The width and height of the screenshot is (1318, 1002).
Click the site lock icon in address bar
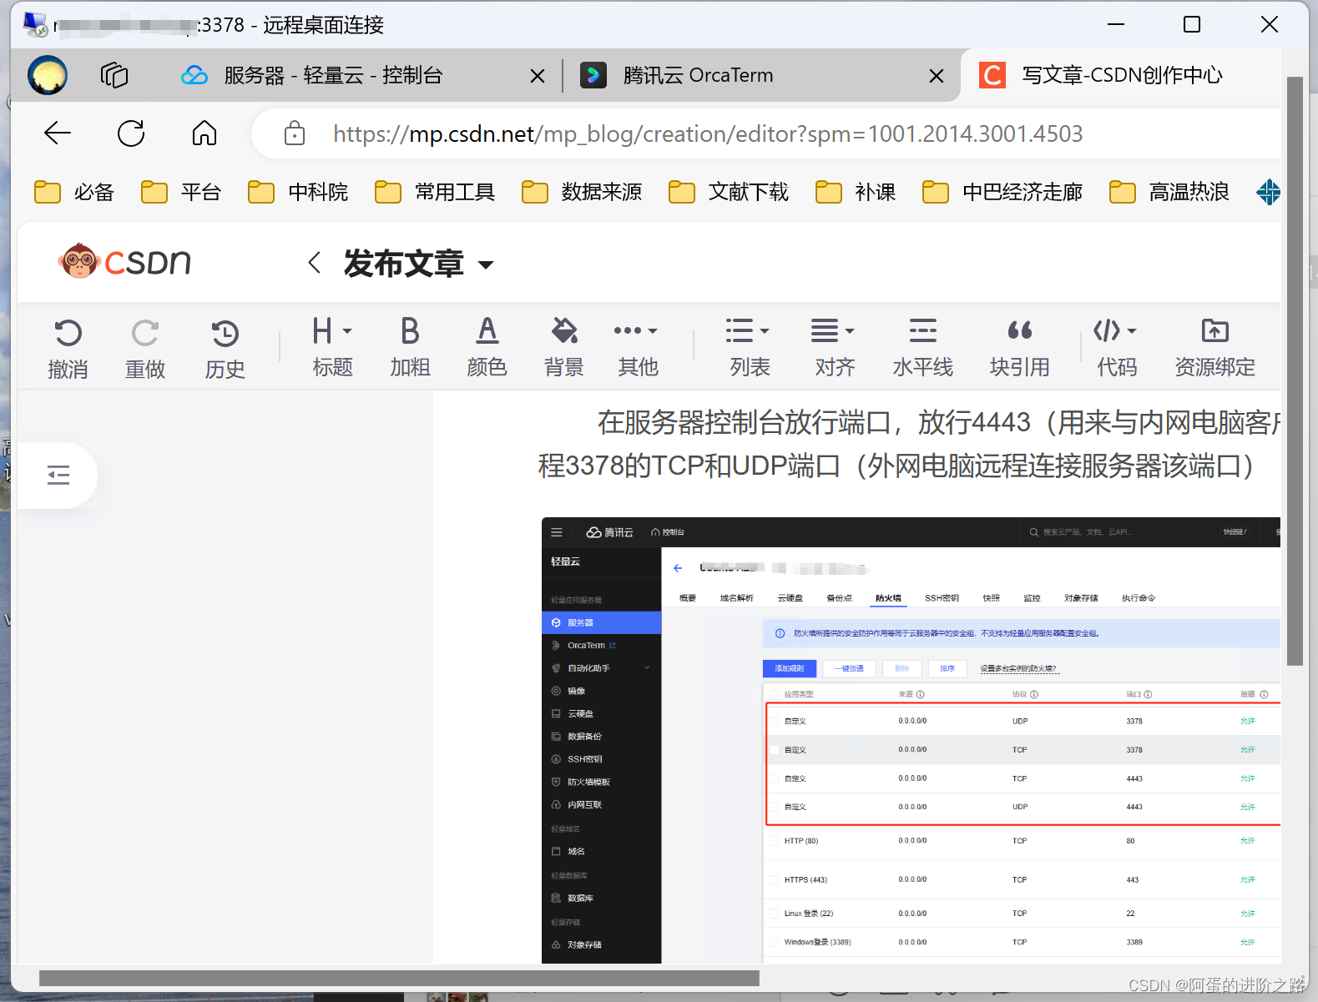click(x=295, y=133)
